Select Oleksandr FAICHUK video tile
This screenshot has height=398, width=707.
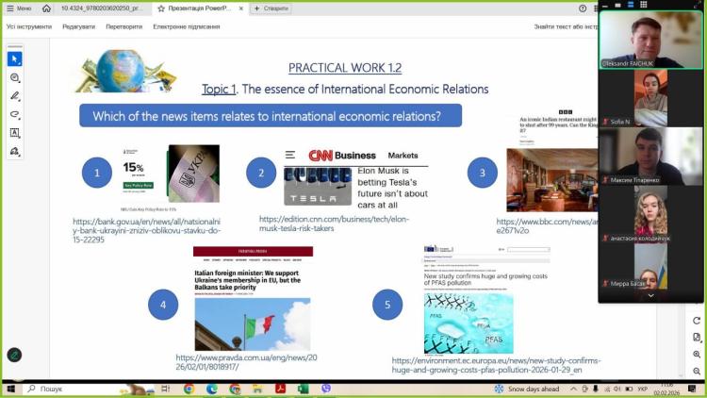[651, 40]
